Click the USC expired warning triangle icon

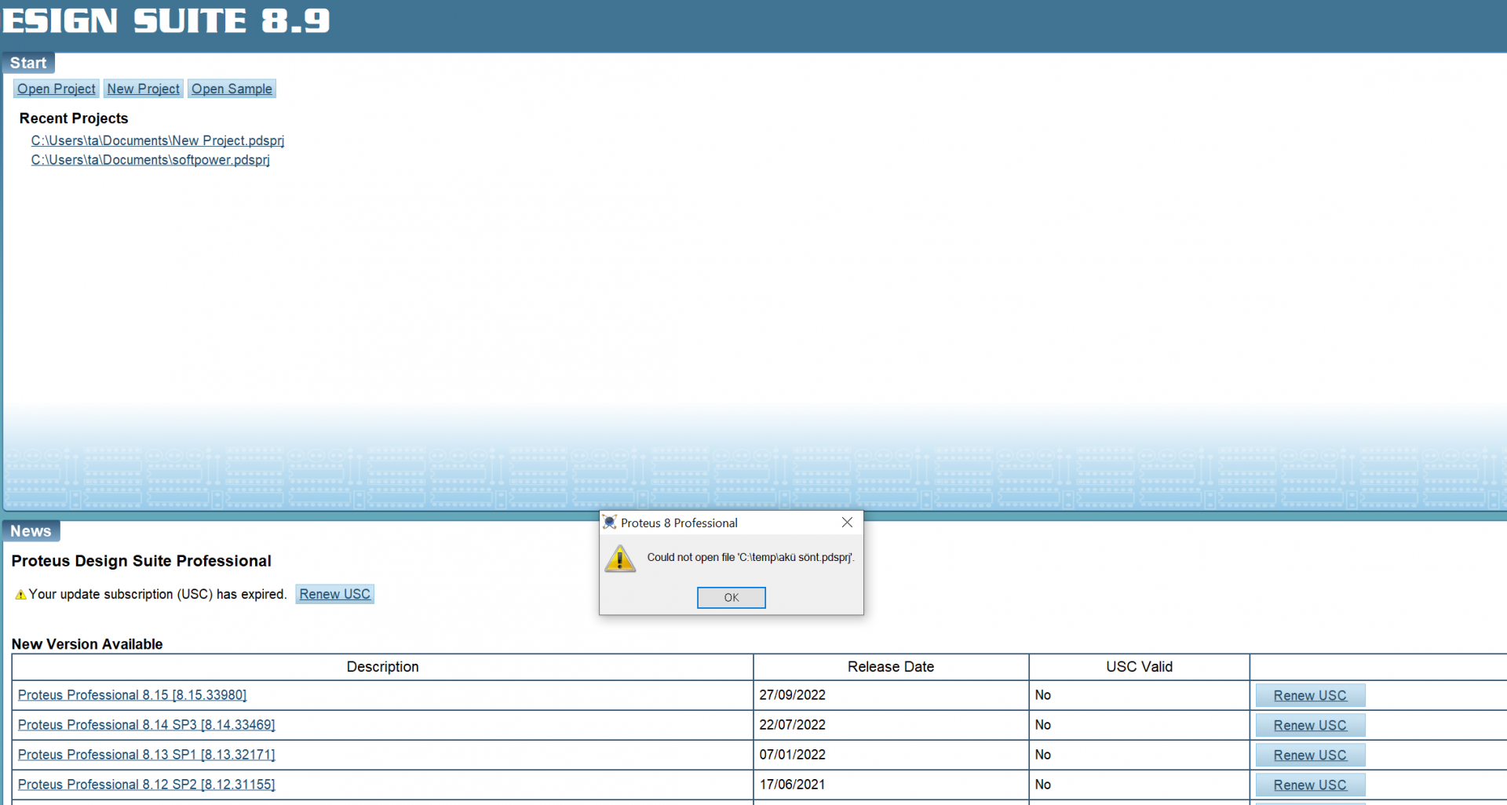click(x=20, y=595)
